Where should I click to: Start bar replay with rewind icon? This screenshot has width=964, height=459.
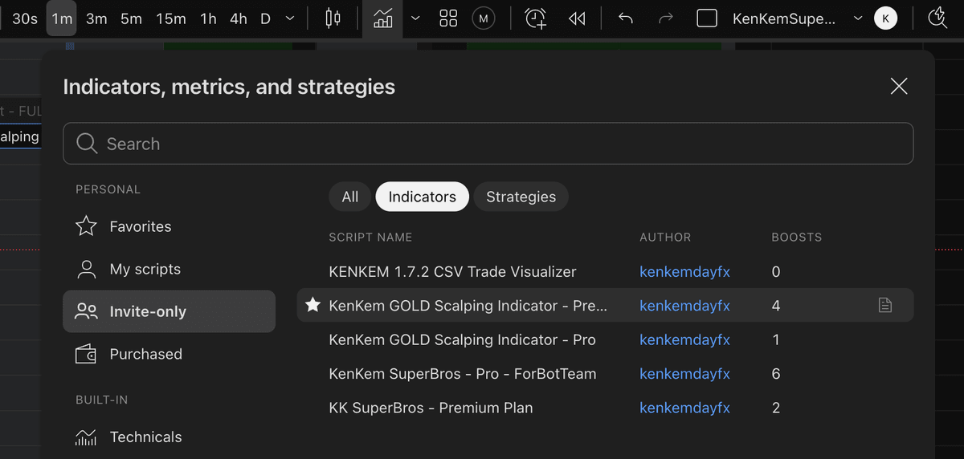click(576, 18)
